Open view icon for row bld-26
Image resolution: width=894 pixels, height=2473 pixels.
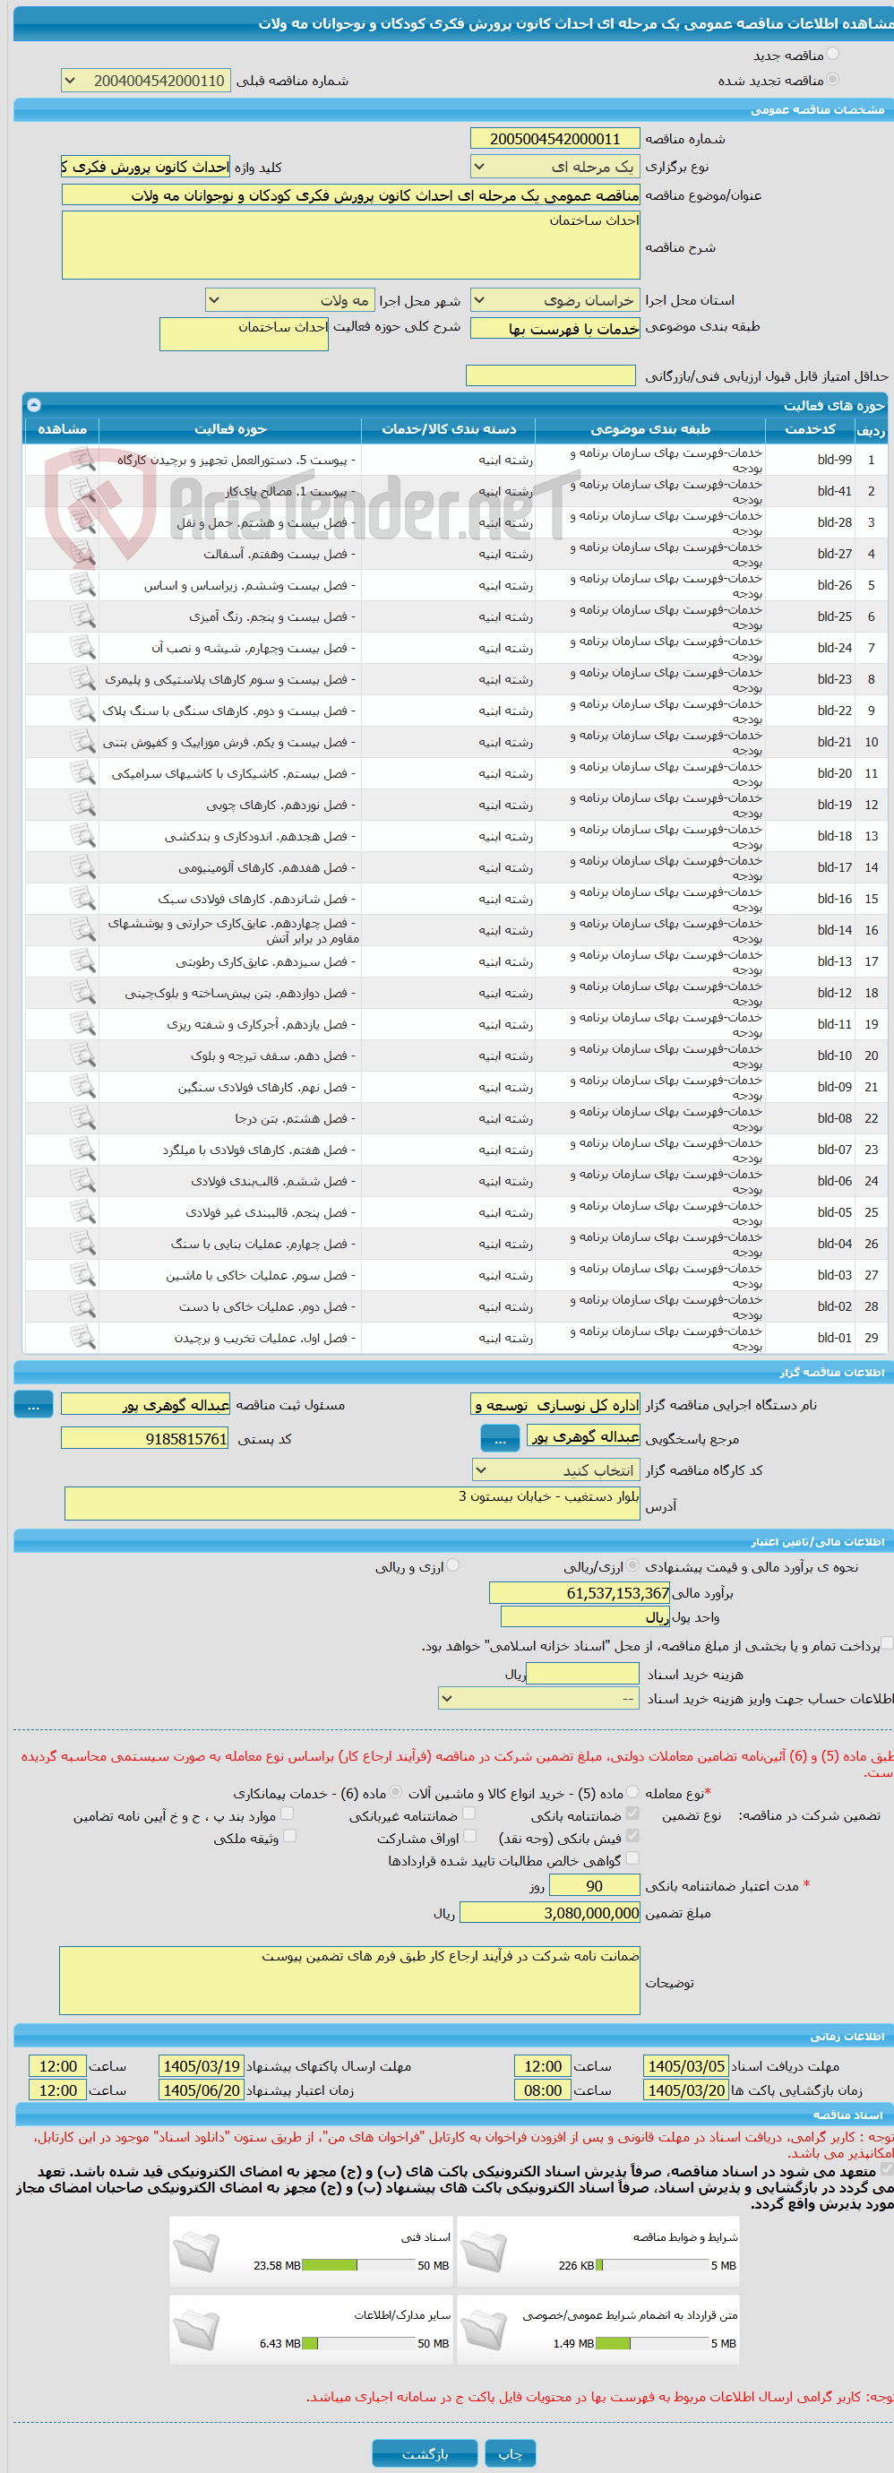82,586
